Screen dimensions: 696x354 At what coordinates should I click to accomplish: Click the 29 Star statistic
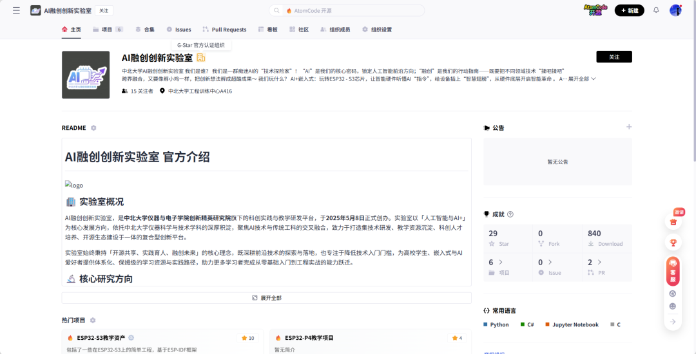tap(508, 238)
